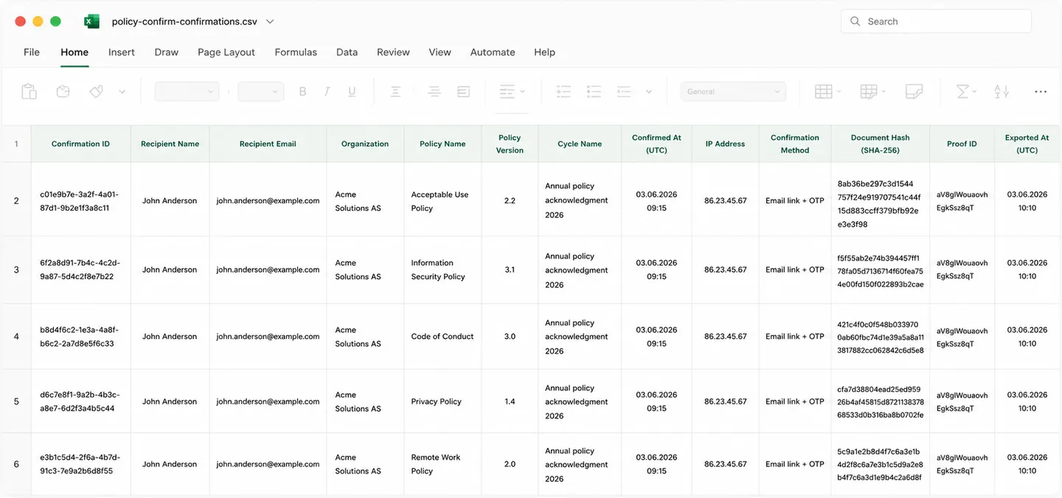Image resolution: width=1062 pixels, height=498 pixels.
Task: Select the Document Hash (SHA-256) header
Action: [880, 144]
